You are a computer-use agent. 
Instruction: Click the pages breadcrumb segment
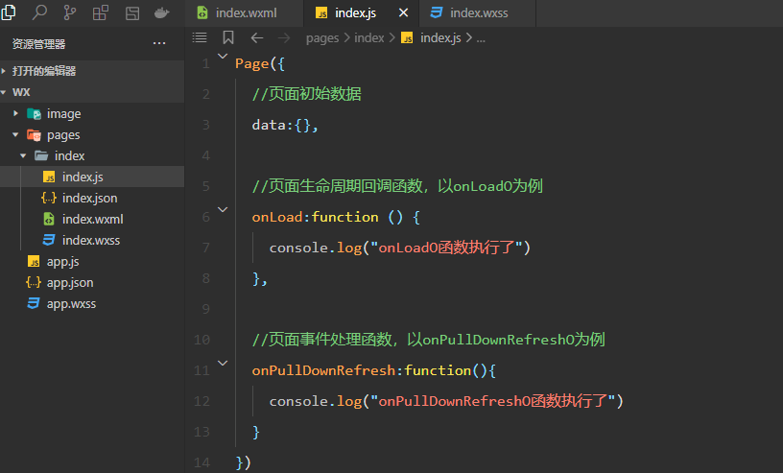pos(322,38)
